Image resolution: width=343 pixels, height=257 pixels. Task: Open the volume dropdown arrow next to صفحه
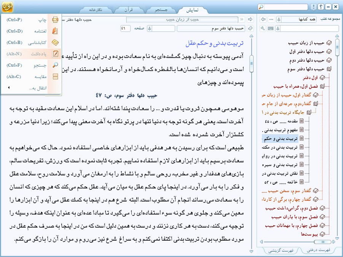click(149, 29)
